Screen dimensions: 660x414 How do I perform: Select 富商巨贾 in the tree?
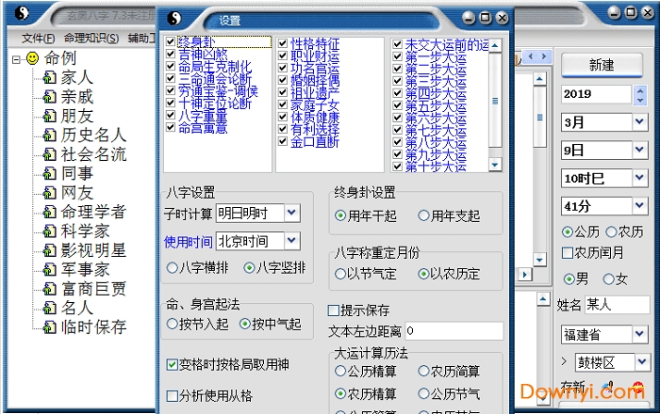tap(93, 289)
